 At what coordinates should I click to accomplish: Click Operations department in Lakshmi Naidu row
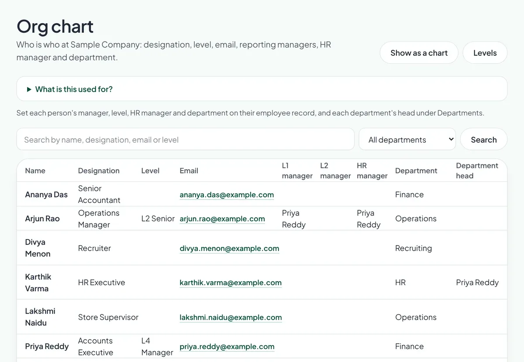point(416,317)
